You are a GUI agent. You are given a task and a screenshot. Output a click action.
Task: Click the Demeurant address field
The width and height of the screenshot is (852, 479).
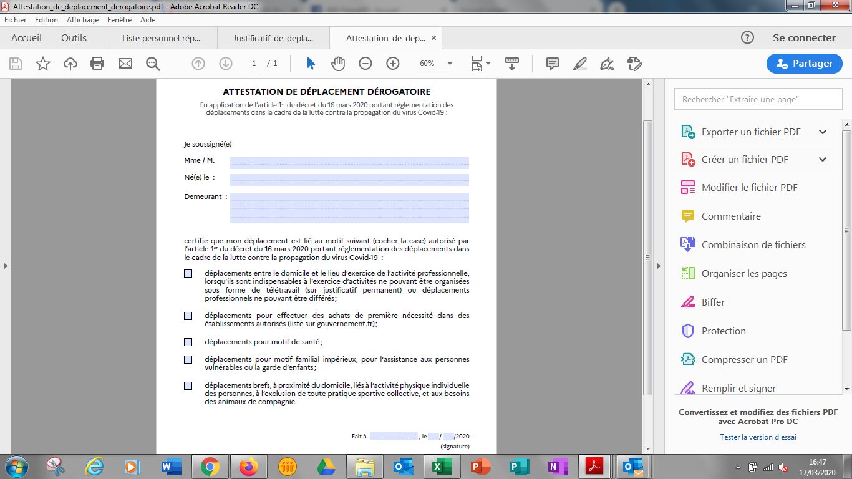click(349, 208)
